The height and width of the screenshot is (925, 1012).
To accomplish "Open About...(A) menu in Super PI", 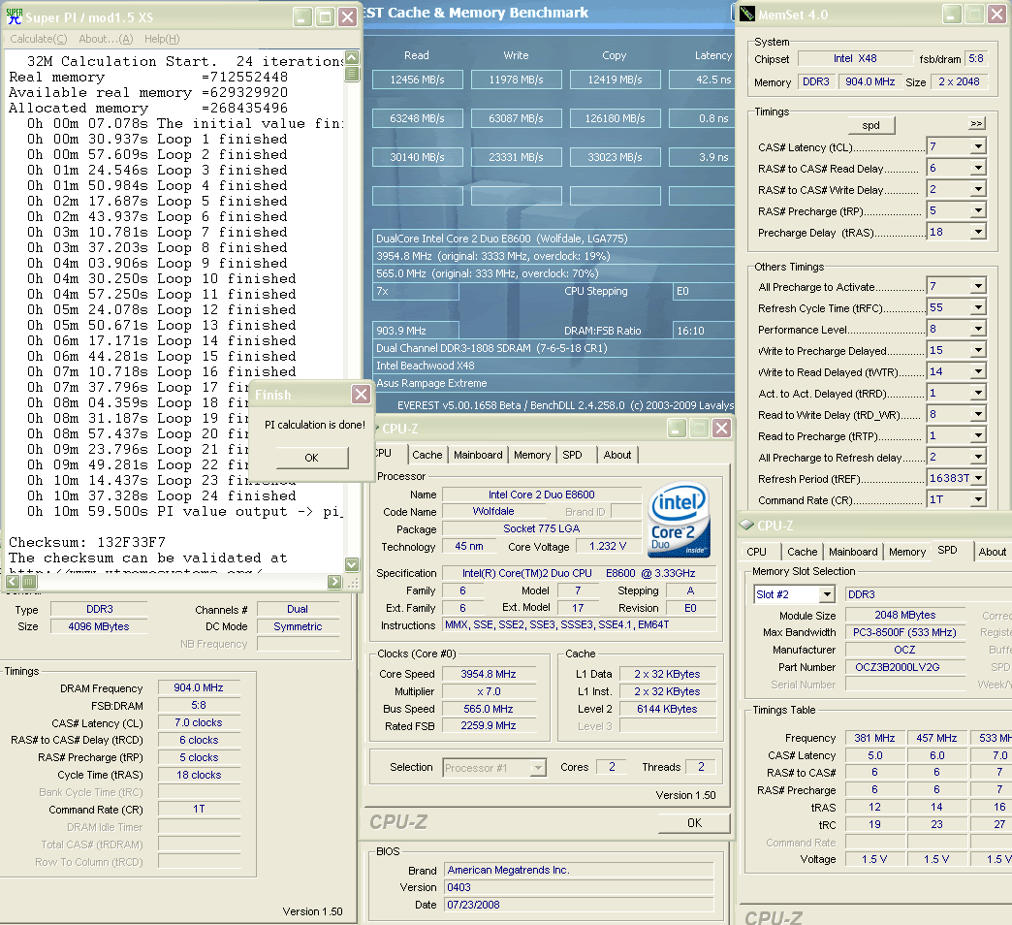I will tap(106, 39).
